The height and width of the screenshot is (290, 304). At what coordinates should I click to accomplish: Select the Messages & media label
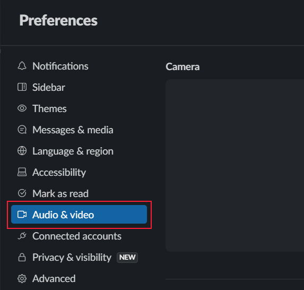(73, 130)
